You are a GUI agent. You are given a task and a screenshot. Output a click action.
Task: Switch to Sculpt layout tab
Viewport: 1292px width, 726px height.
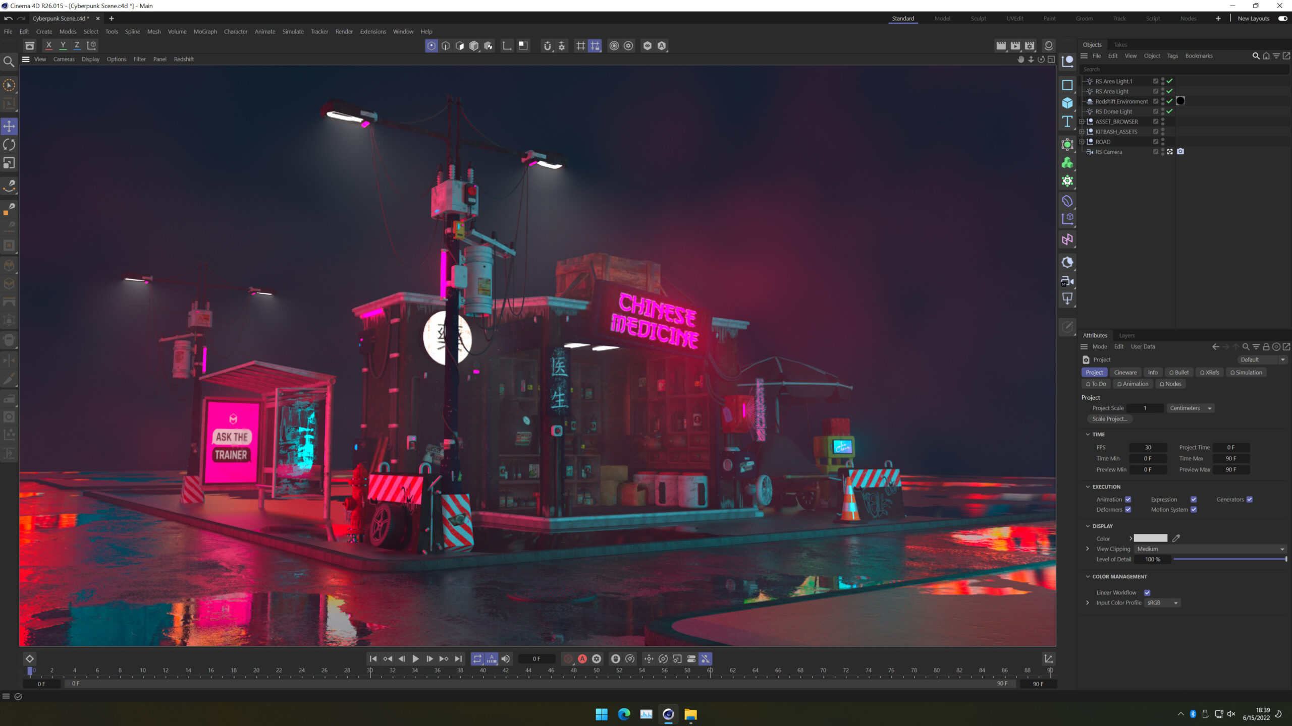coord(978,19)
